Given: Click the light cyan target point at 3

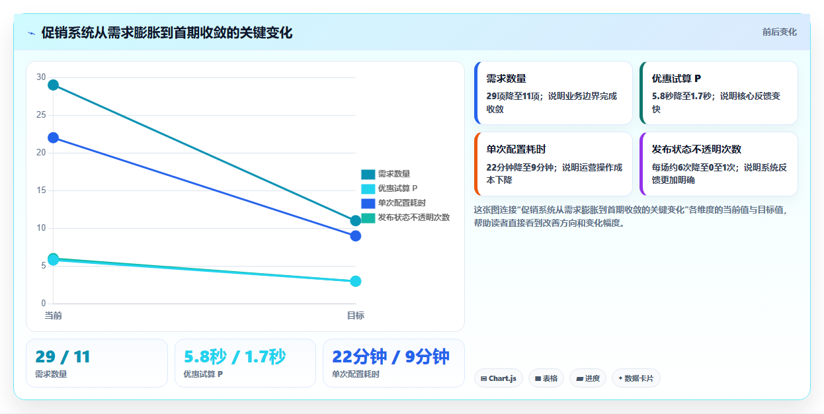Looking at the screenshot, I should click(x=356, y=281).
